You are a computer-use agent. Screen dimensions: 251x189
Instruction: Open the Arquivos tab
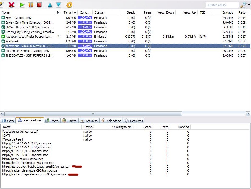pyautogui.click(x=89, y=121)
